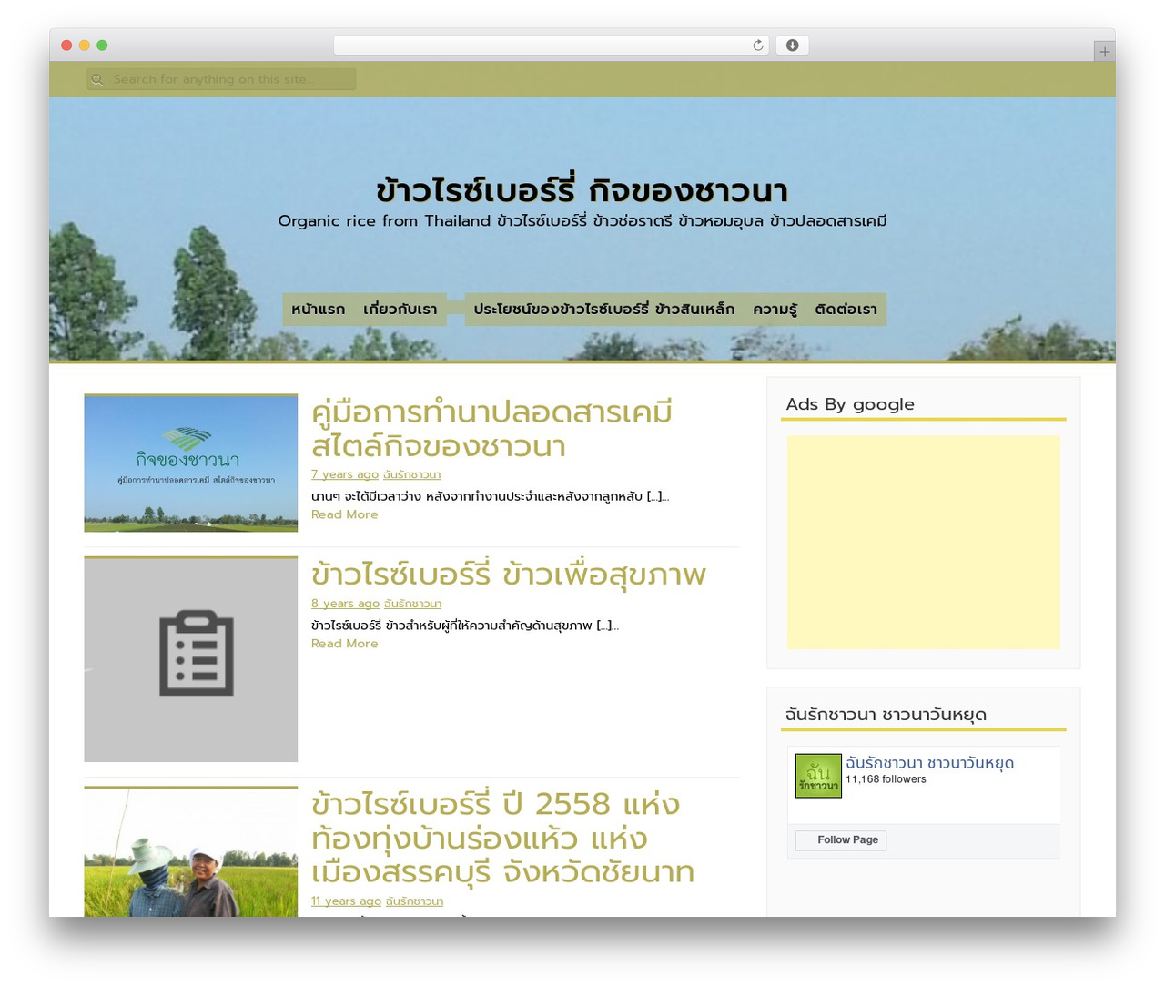The height and width of the screenshot is (987, 1165).
Task: Open the เกี่ยวกับเรา menu item
Action: click(x=400, y=310)
